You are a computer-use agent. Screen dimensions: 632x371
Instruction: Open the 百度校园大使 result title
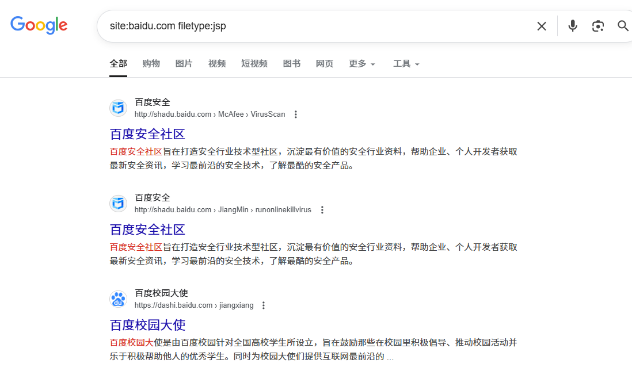point(147,325)
